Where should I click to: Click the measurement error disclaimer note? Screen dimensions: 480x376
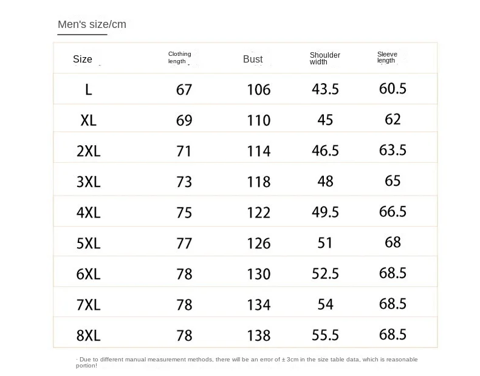pos(247,362)
